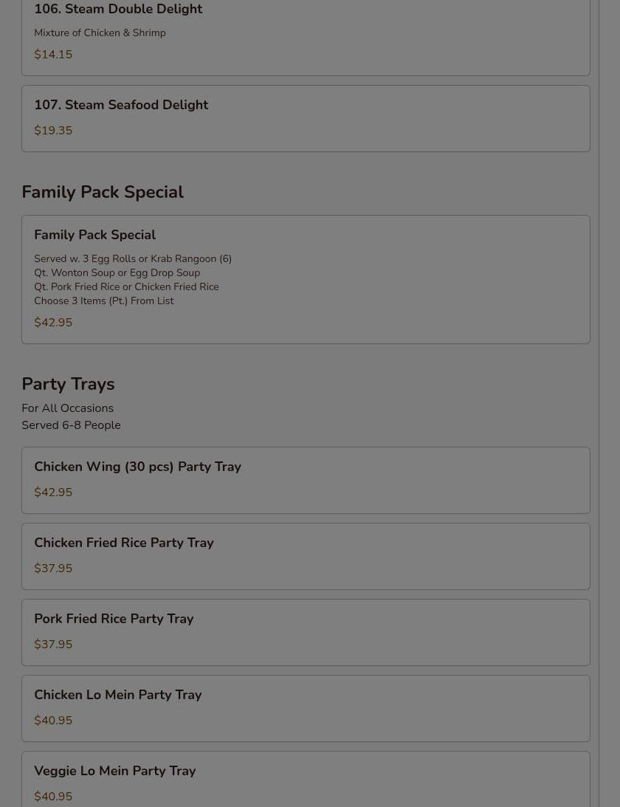Pick Veggie Lo Mein Party Tray
The width and height of the screenshot is (620, 807).
click(114, 772)
